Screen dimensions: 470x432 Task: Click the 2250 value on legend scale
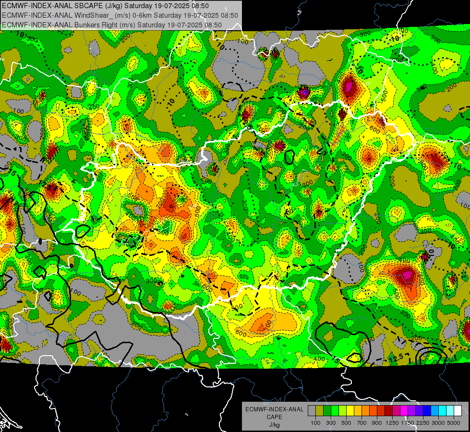click(423, 423)
